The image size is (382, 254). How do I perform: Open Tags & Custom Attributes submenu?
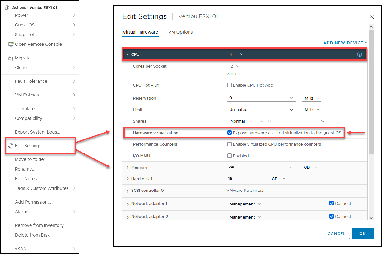(40, 188)
